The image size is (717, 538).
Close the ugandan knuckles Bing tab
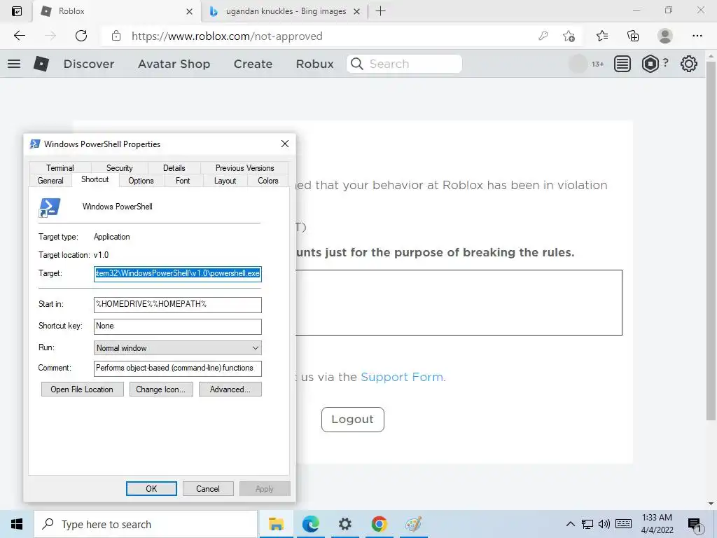[x=356, y=11]
